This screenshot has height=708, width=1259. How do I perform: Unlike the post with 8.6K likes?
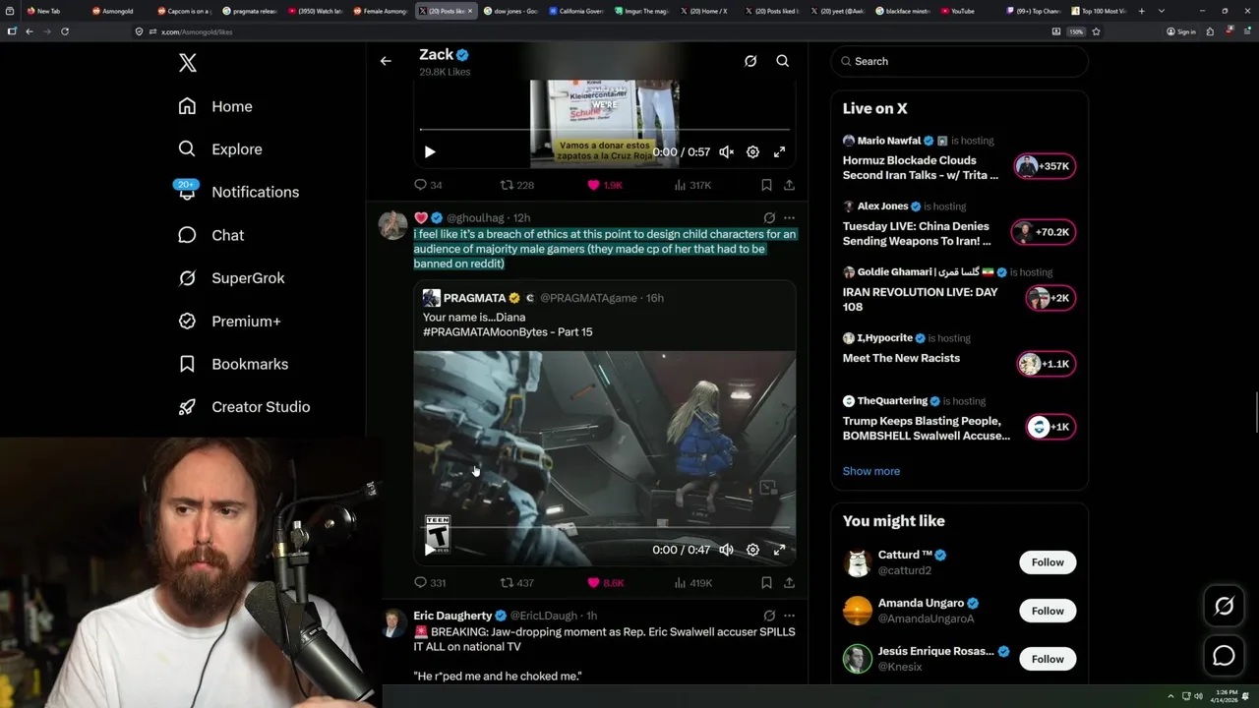point(606,583)
